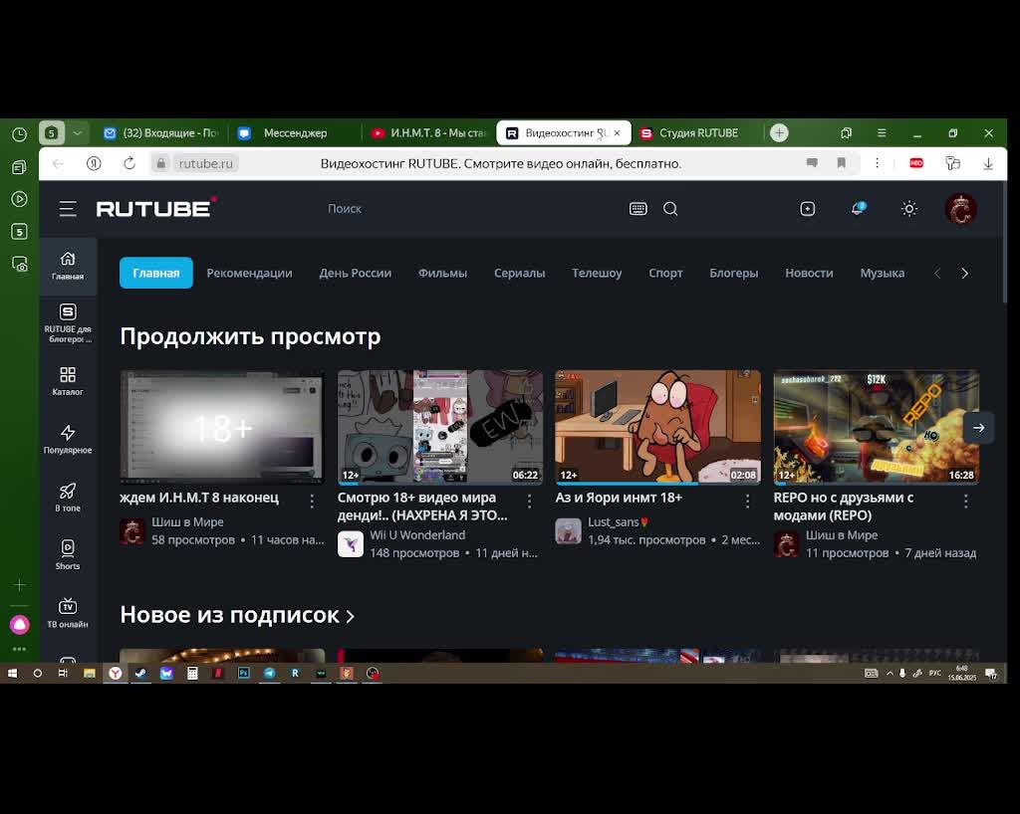The height and width of the screenshot is (814, 1020).
Task: Click the browser back arrow
Action: (x=58, y=163)
